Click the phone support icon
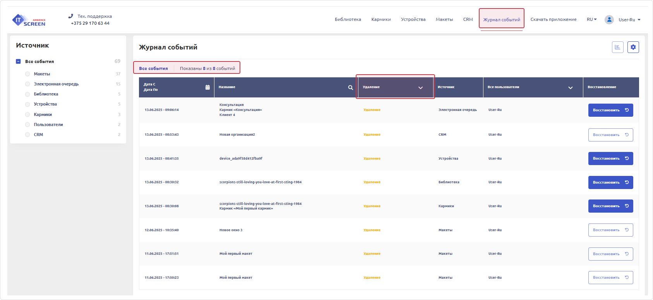653x300 pixels. [x=70, y=16]
